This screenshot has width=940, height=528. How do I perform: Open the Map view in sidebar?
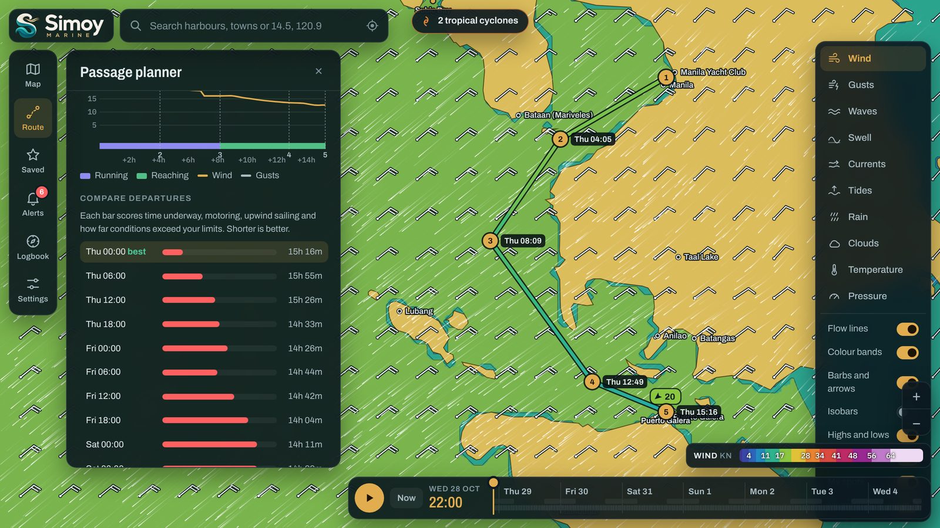[33, 76]
